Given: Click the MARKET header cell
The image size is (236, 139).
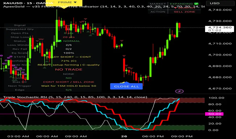Looking at the screenshot, I should [158, 4].
